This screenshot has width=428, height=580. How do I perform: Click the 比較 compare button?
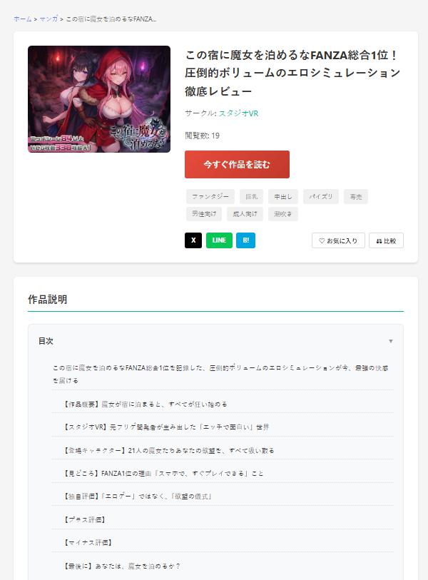click(x=386, y=241)
